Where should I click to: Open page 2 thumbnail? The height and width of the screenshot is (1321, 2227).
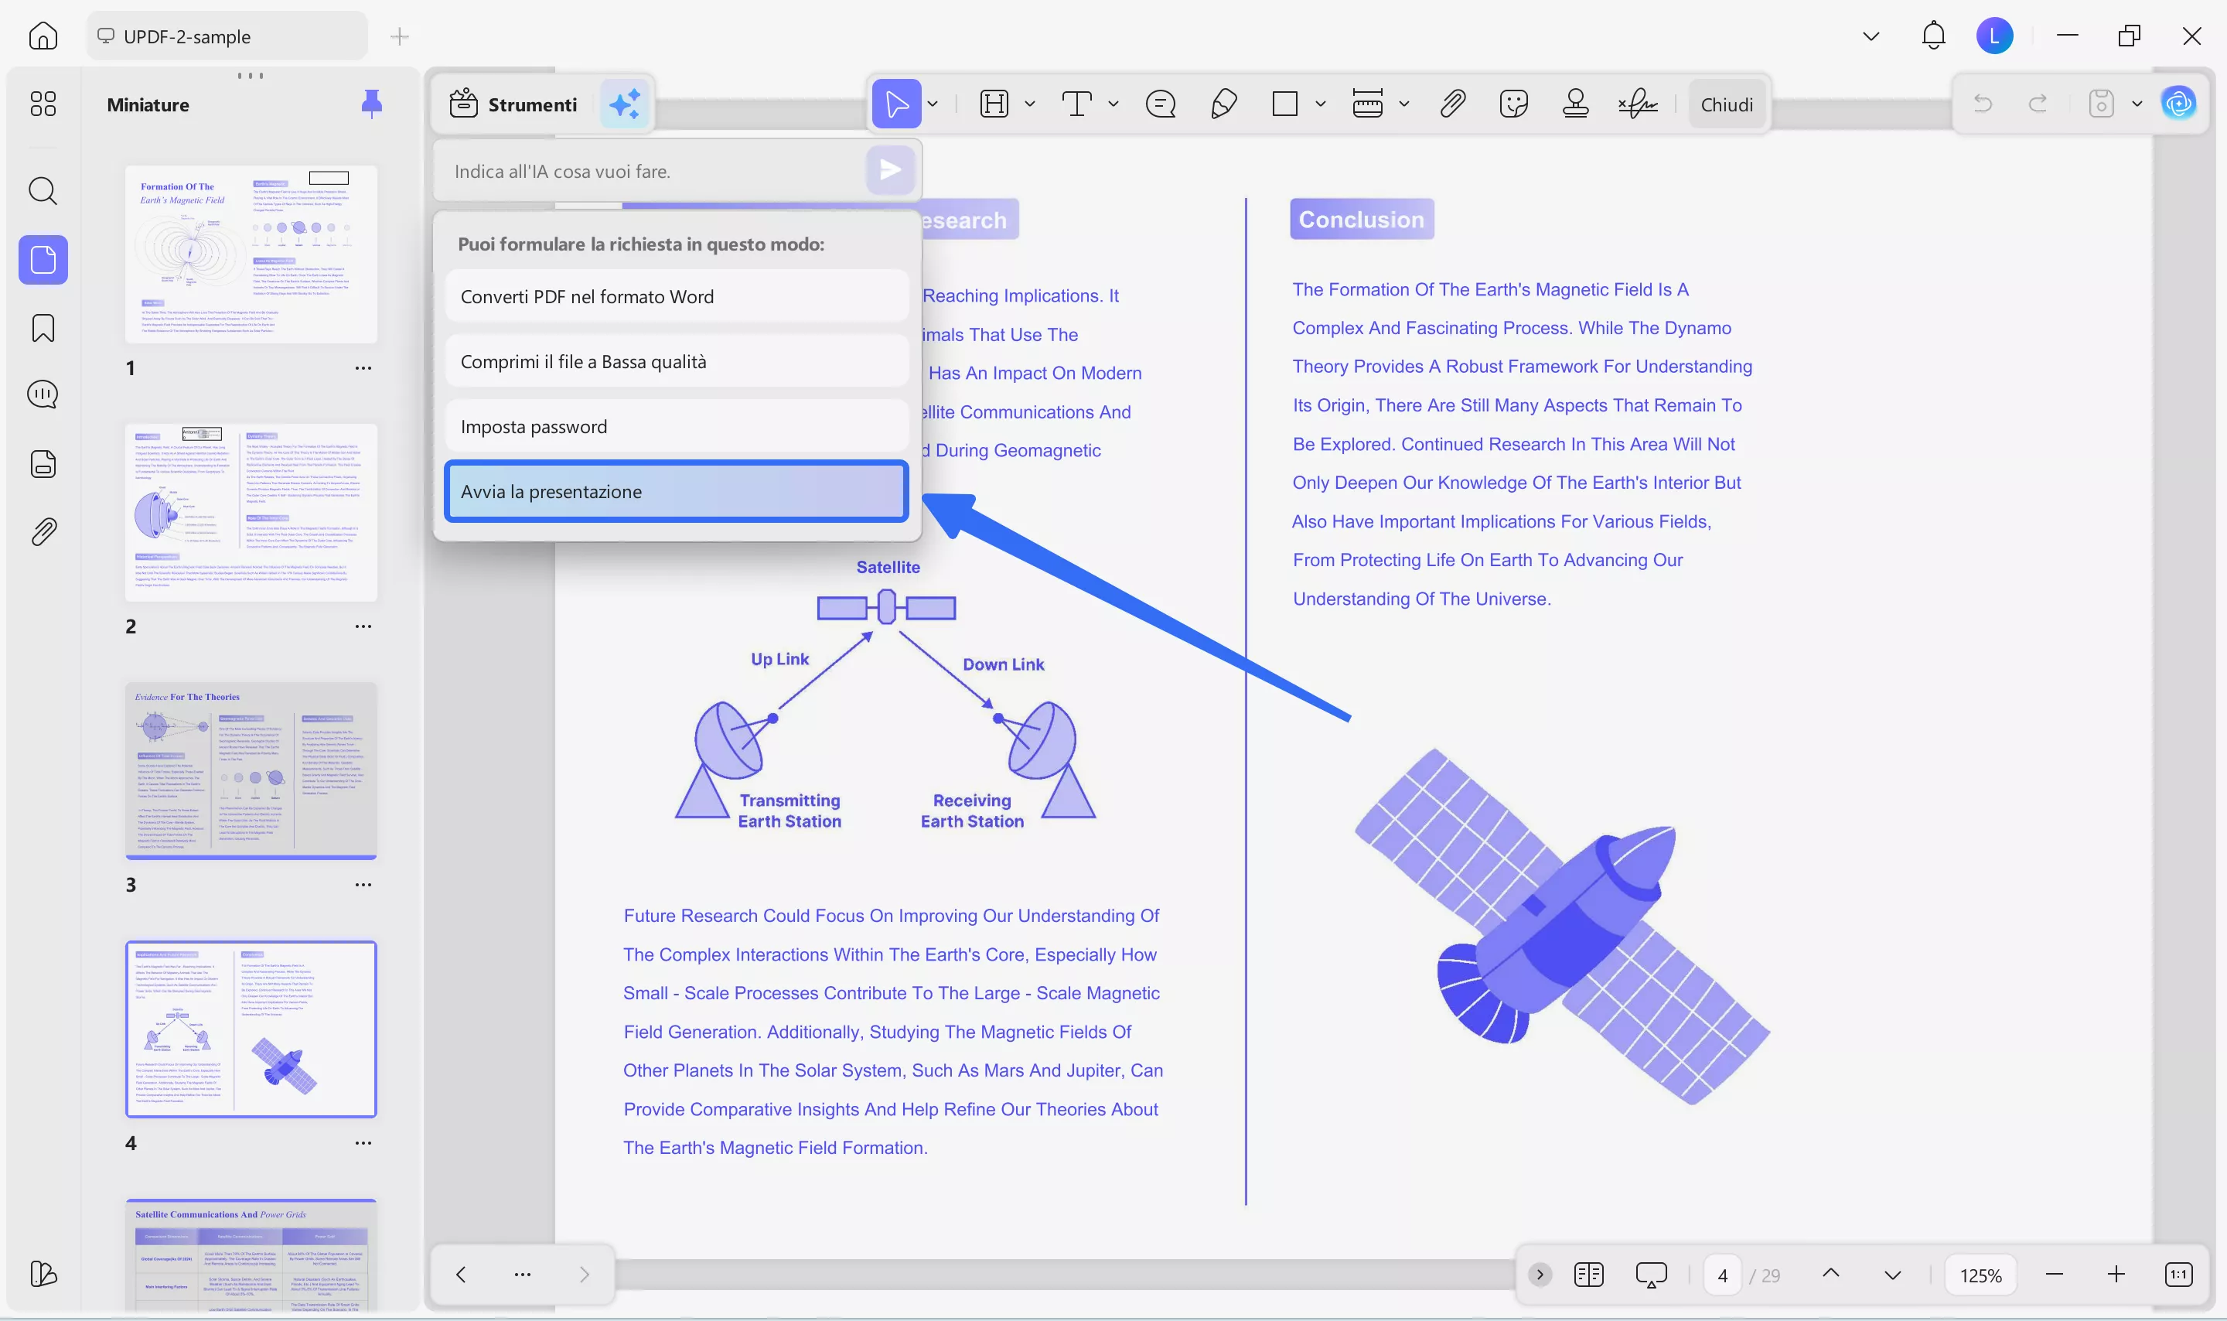[251, 513]
